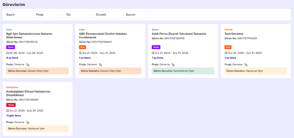294x138 pixels.
Task: Click the Tamamlanan İşler status bar
Action: pyautogui.click(x=183, y=71)
